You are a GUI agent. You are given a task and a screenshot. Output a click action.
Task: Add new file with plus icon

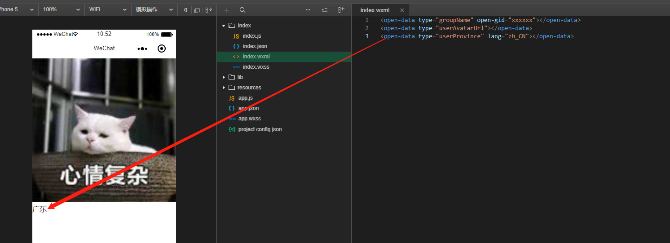point(226,10)
